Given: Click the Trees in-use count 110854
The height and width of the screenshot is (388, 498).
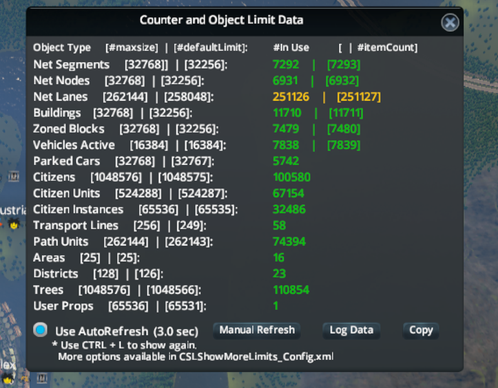Looking at the screenshot, I should pyautogui.click(x=291, y=290).
